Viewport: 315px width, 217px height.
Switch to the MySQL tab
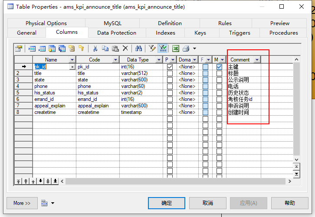(112, 23)
